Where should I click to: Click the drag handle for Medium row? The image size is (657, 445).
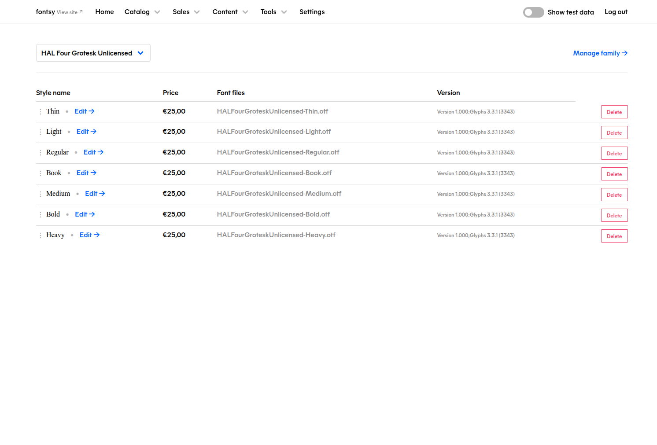(x=41, y=194)
